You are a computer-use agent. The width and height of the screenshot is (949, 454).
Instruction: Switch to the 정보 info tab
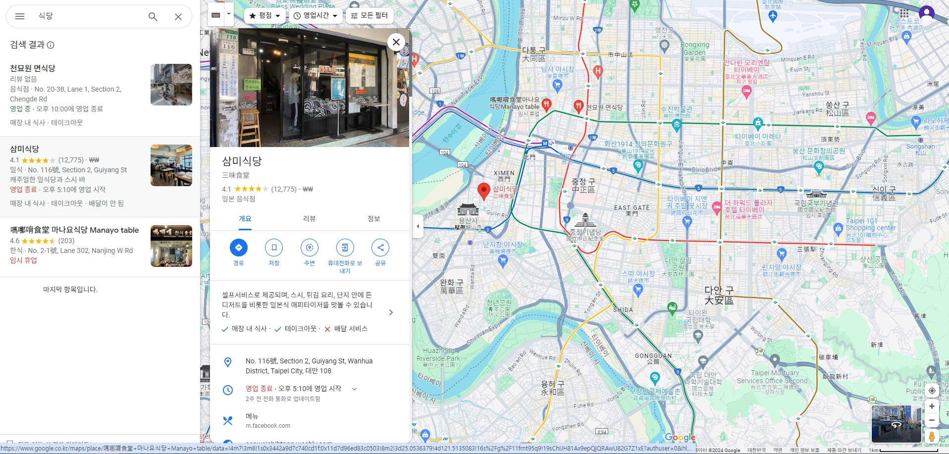tap(374, 219)
